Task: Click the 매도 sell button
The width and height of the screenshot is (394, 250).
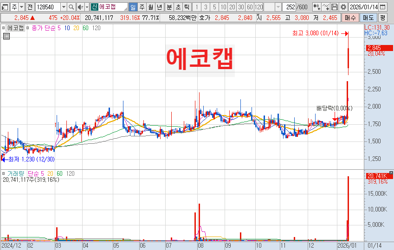Action: [368, 18]
